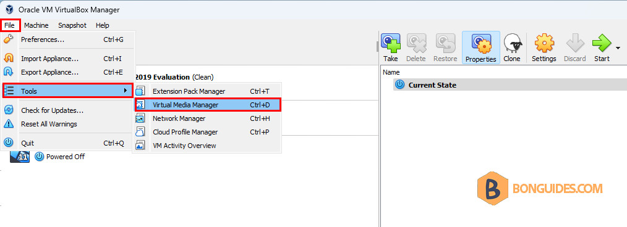Open Extension Pack Manager
The image size is (627, 227).
click(x=207, y=91)
